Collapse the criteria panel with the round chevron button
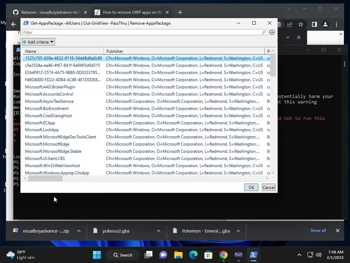The height and width of the screenshot is (263, 350). coord(272,32)
